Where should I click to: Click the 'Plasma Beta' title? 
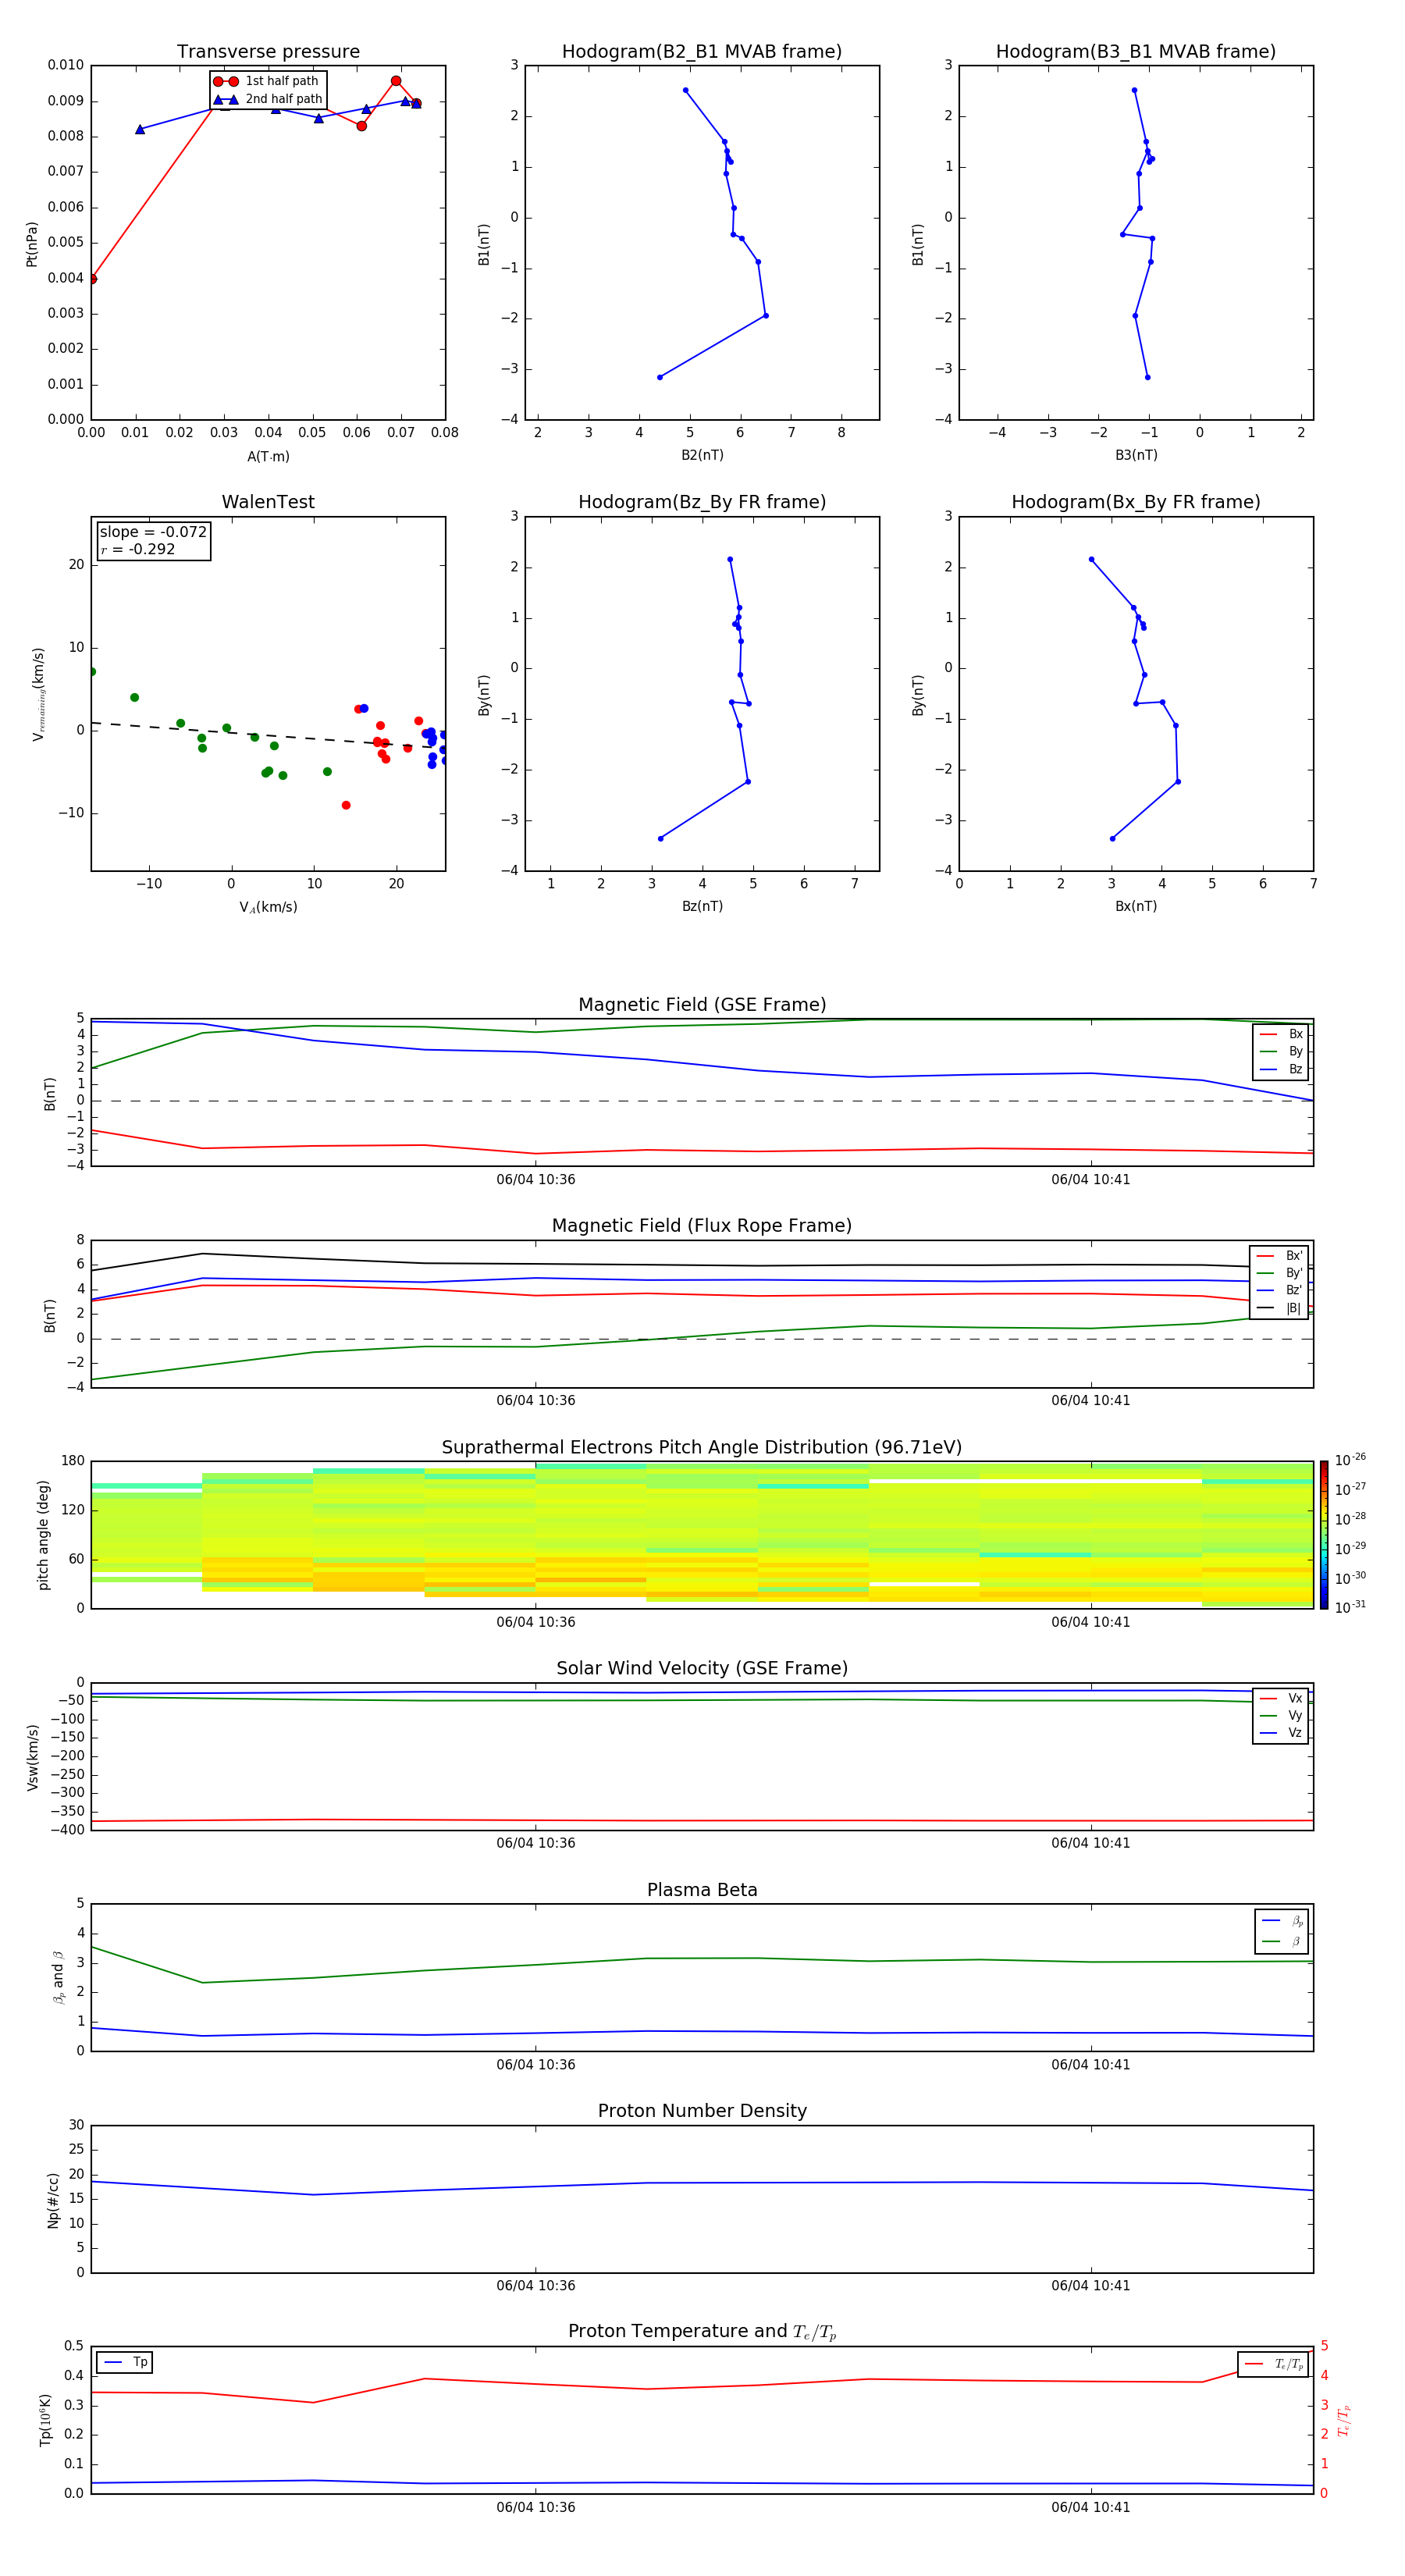(702, 1891)
